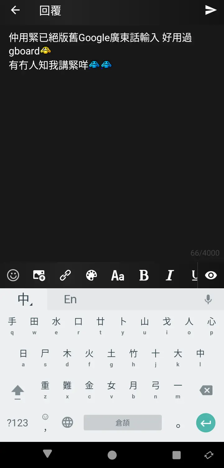Preview the reply with the eye icon
The image size is (224, 468).
211,275
